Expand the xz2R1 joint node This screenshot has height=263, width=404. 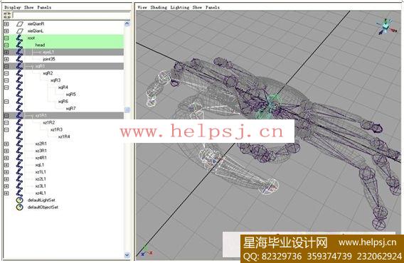(x=6, y=144)
